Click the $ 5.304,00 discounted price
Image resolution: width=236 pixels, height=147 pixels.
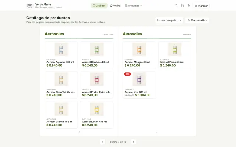pos(143,95)
